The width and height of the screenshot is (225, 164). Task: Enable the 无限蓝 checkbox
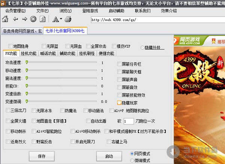click(x=43, y=46)
